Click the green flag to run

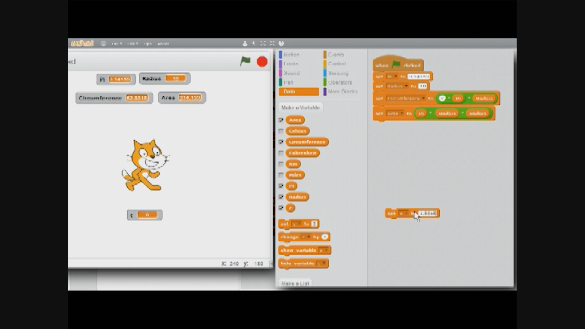point(245,61)
